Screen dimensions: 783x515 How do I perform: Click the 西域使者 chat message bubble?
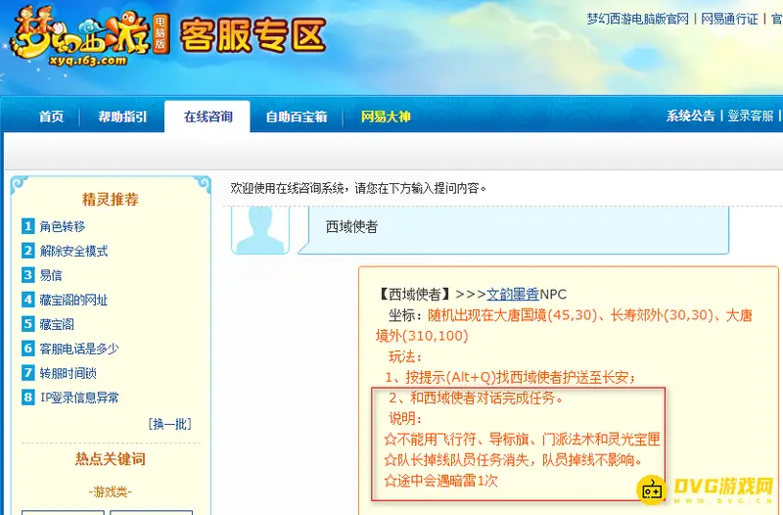[513, 230]
